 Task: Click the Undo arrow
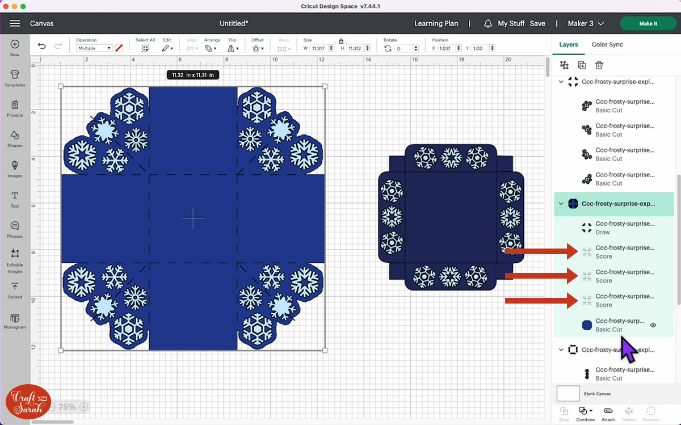[42, 46]
